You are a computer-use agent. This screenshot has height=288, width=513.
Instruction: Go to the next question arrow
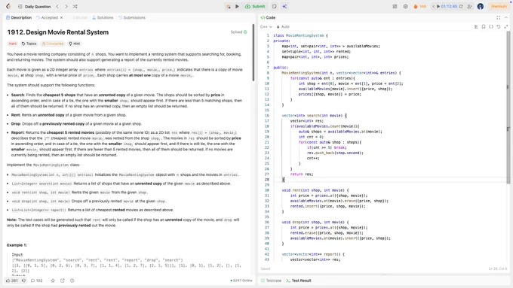pyautogui.click(x=66, y=7)
